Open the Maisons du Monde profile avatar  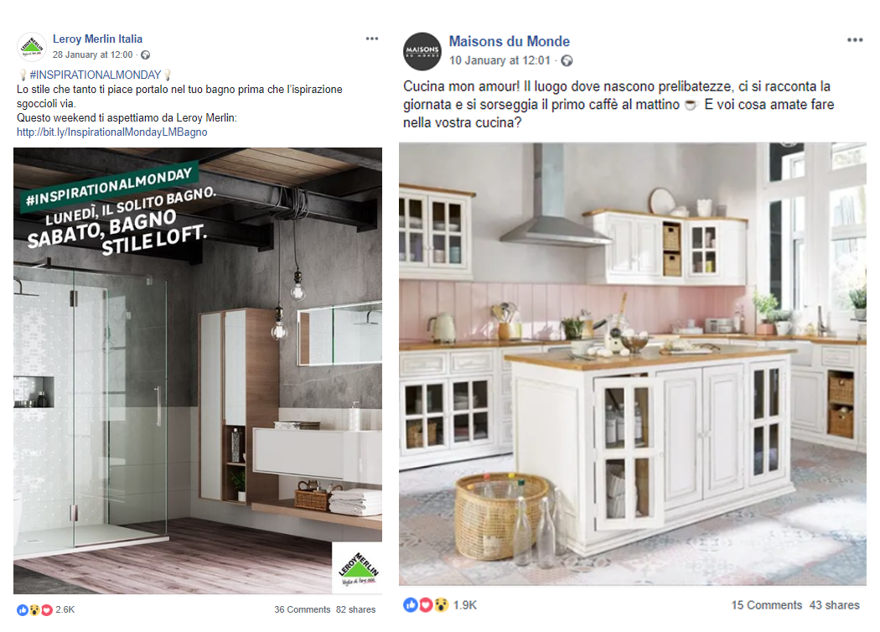pyautogui.click(x=422, y=51)
